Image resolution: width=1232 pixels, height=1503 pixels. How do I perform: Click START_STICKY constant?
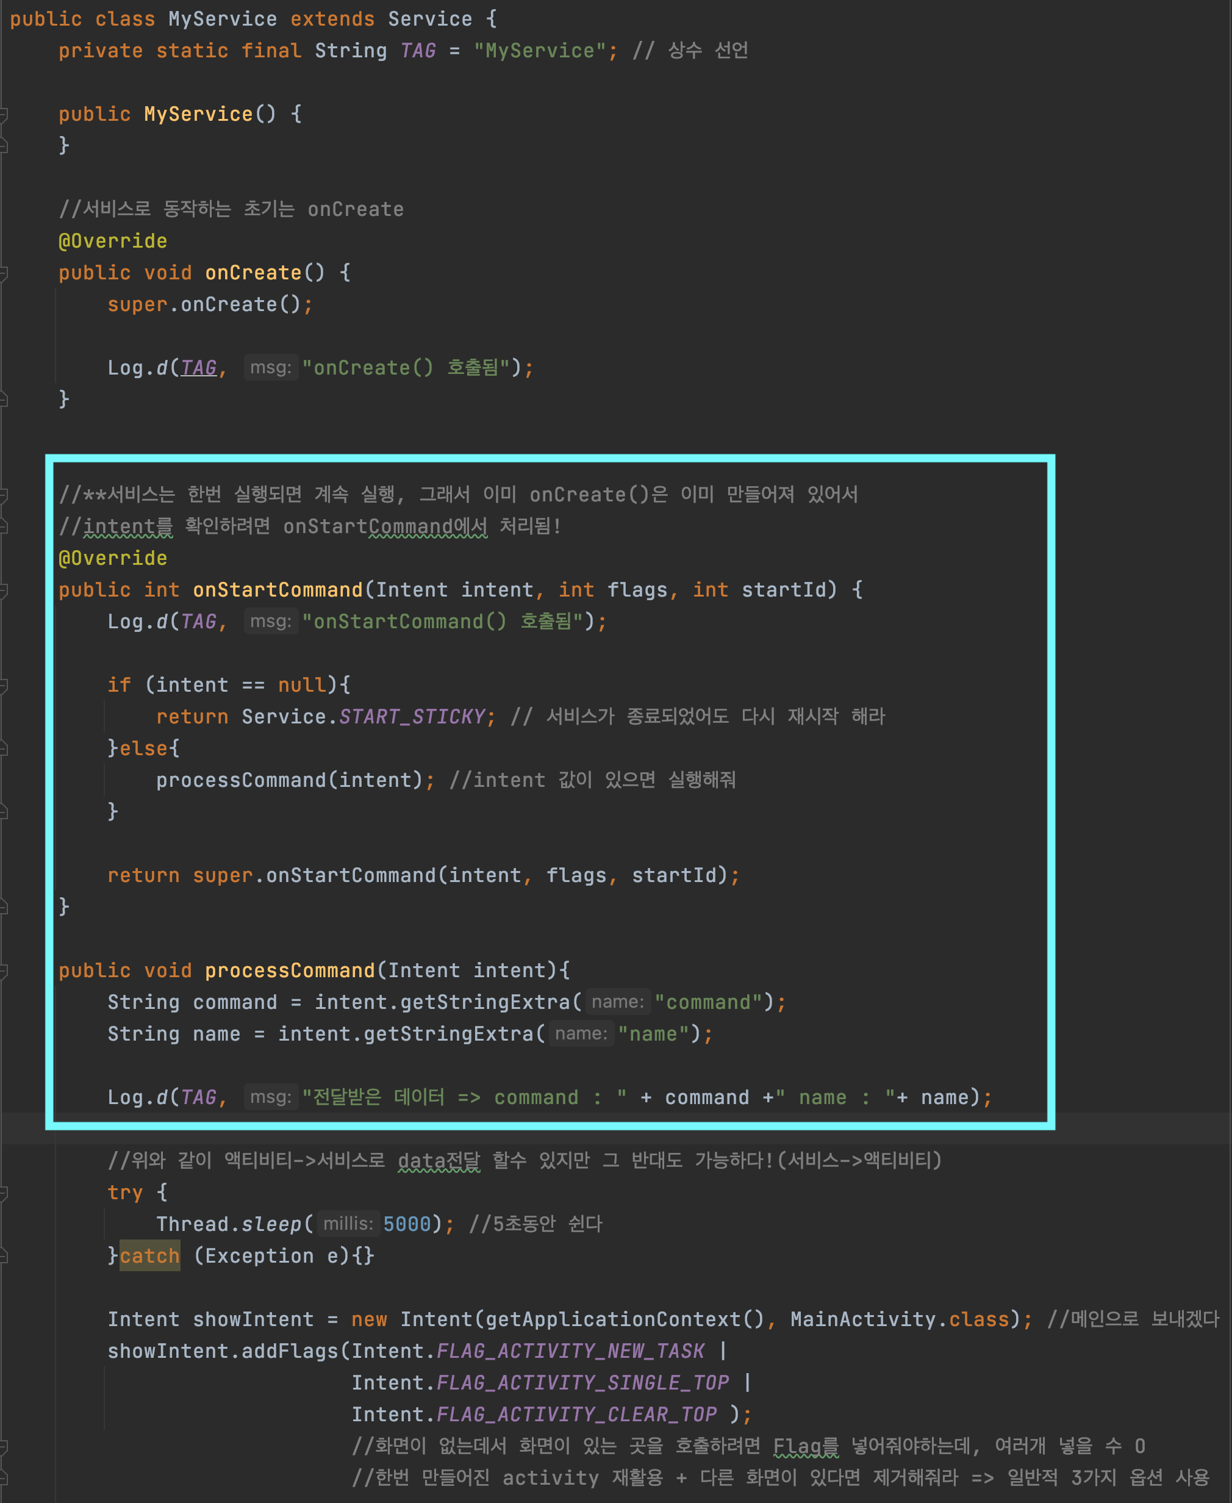412,716
